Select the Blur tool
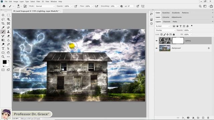The width and height of the screenshot is (214, 120). tap(8, 40)
